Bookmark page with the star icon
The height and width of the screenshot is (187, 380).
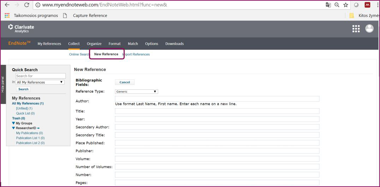coord(346,5)
